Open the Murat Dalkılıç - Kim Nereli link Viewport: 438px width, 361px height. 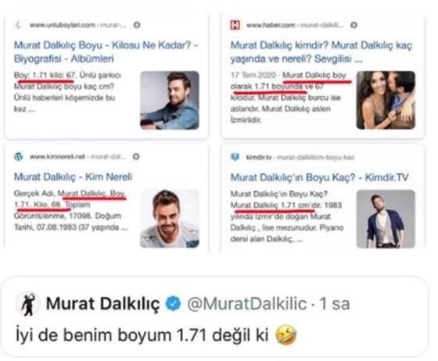(73, 177)
